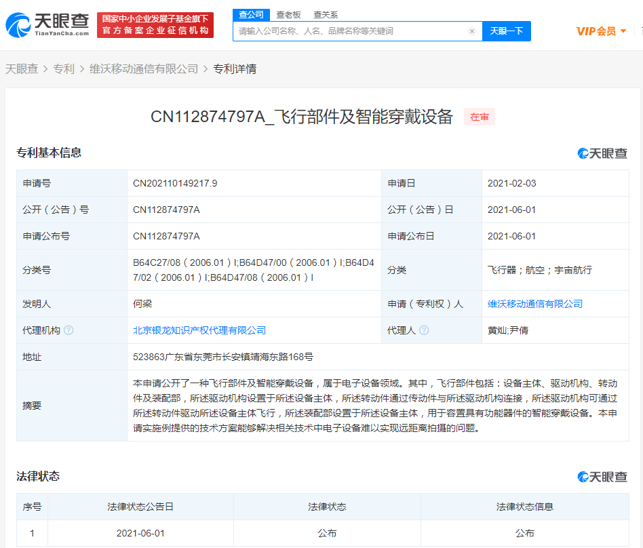The width and height of the screenshot is (643, 548).
Task: Select classification 飞行器；航空；宇宙航行
Action: [540, 270]
